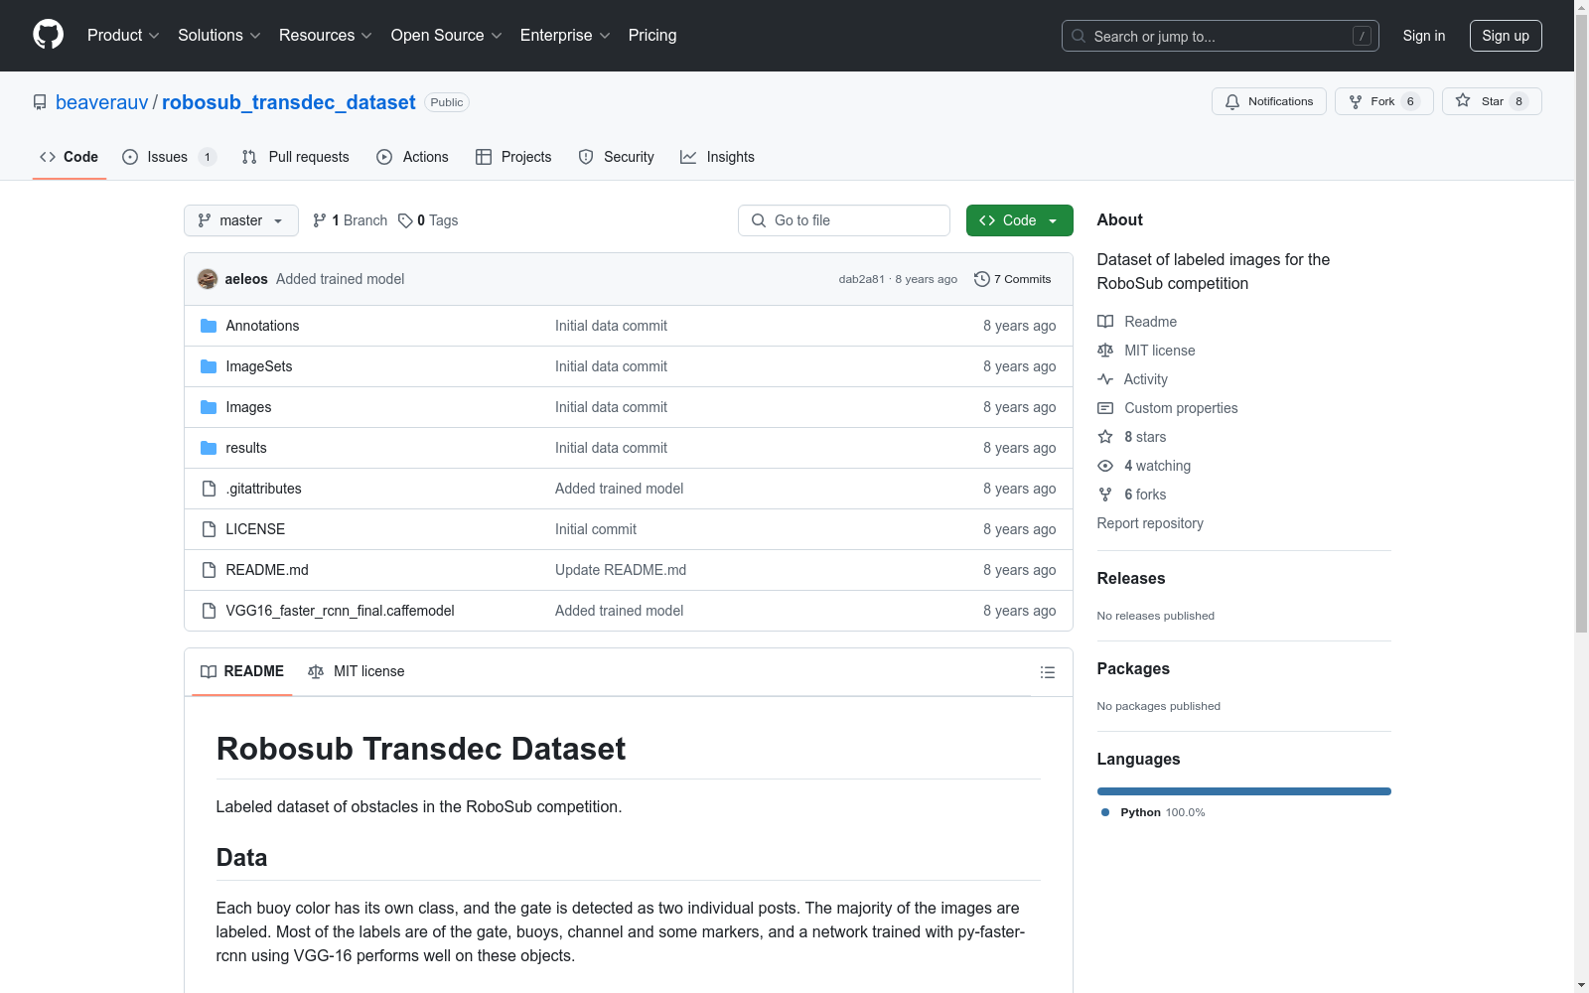Image resolution: width=1589 pixels, height=993 pixels.
Task: View the 7 Commits history
Action: pos(1013,279)
